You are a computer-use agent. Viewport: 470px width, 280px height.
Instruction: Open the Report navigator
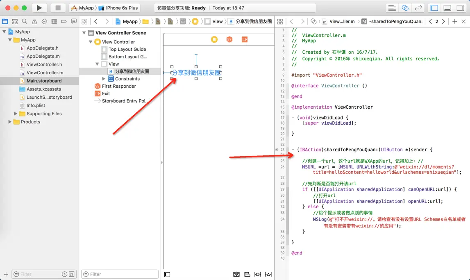click(x=74, y=21)
